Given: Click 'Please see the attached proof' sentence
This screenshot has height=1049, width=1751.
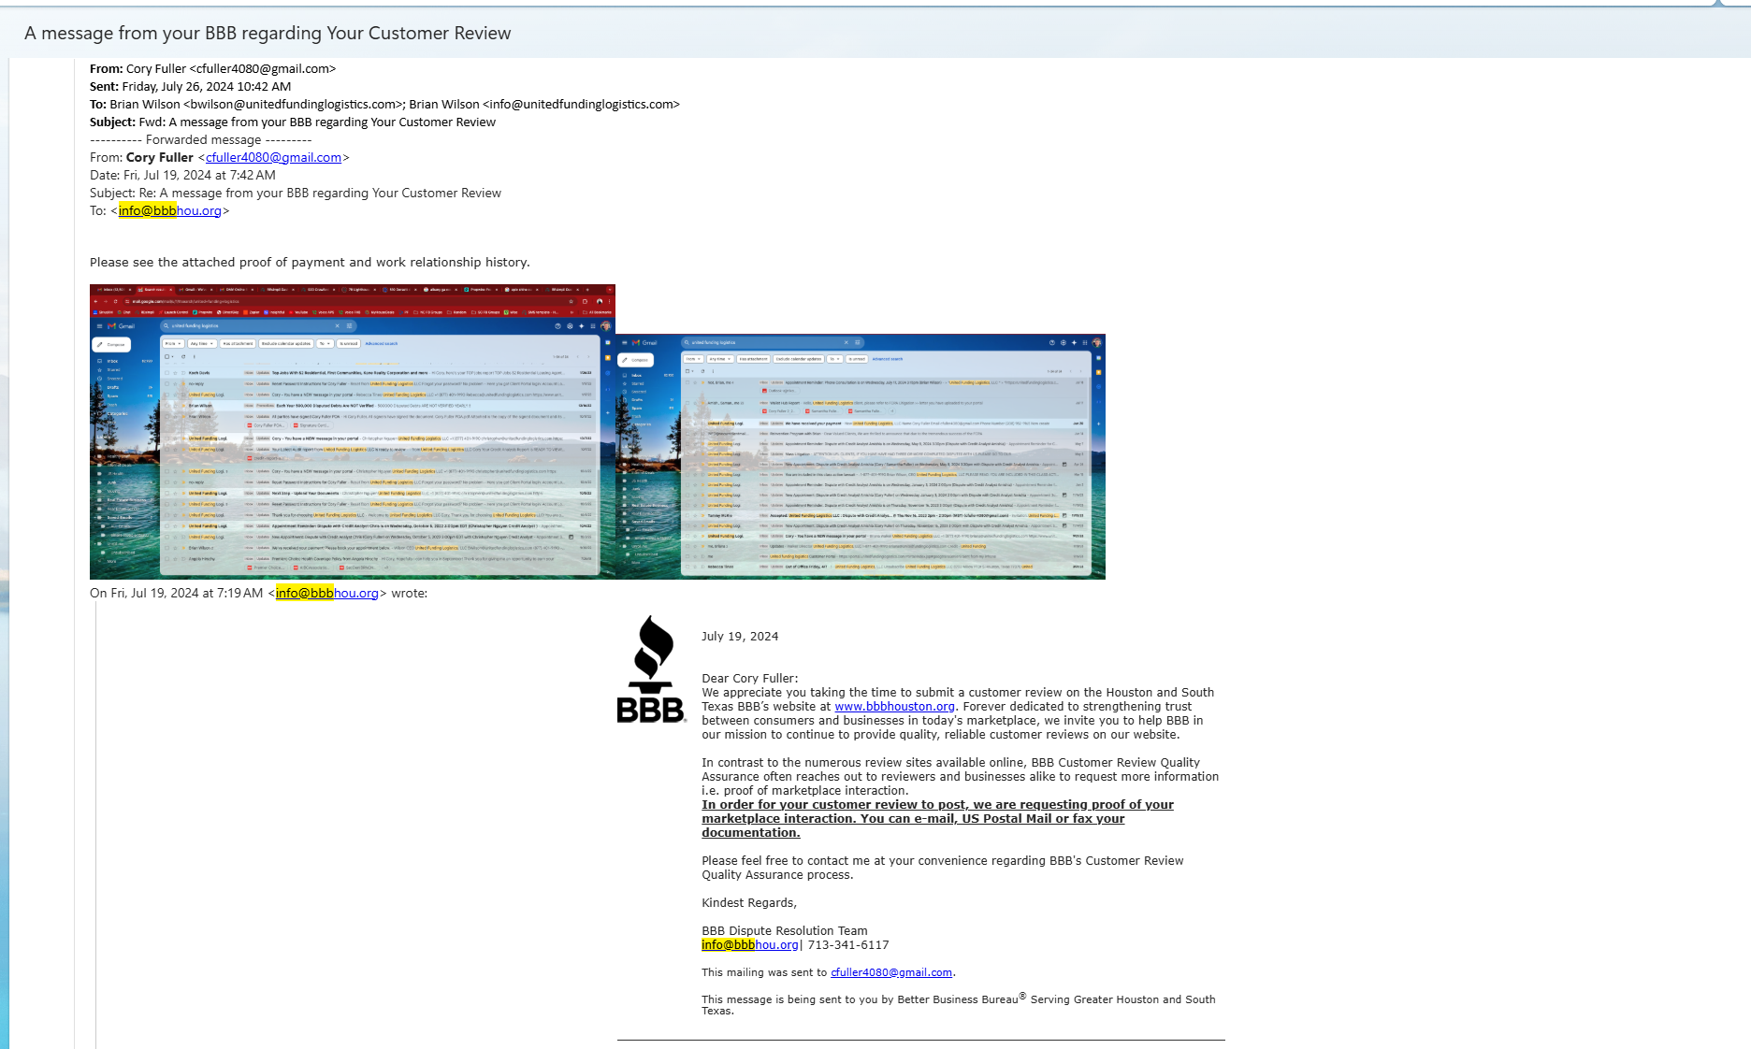Looking at the screenshot, I should (310, 263).
